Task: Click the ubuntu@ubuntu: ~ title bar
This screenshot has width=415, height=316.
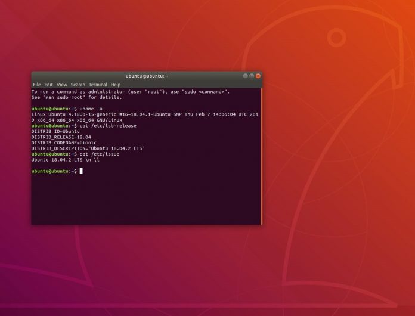Action: 147,76
